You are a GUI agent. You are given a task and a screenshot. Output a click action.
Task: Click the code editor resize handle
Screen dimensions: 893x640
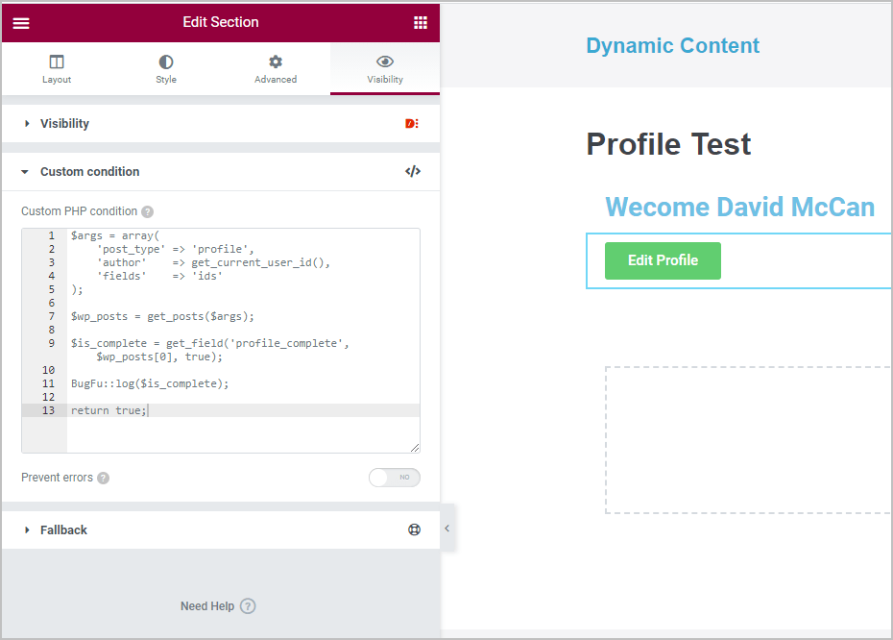[415, 448]
